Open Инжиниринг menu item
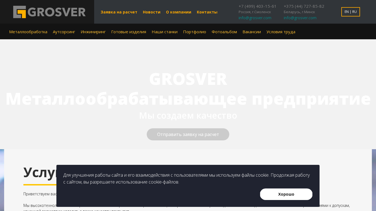Screen dimensions: 376x211 click(x=93, y=32)
